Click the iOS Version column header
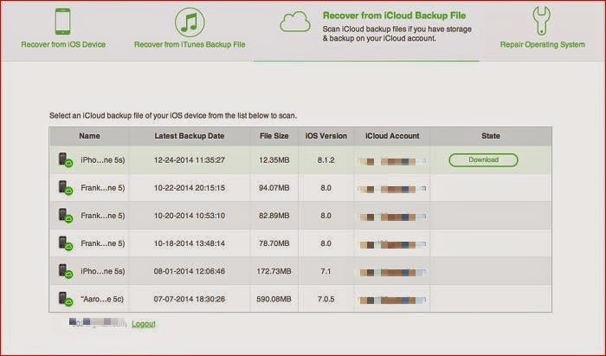The height and width of the screenshot is (356, 606). click(326, 136)
